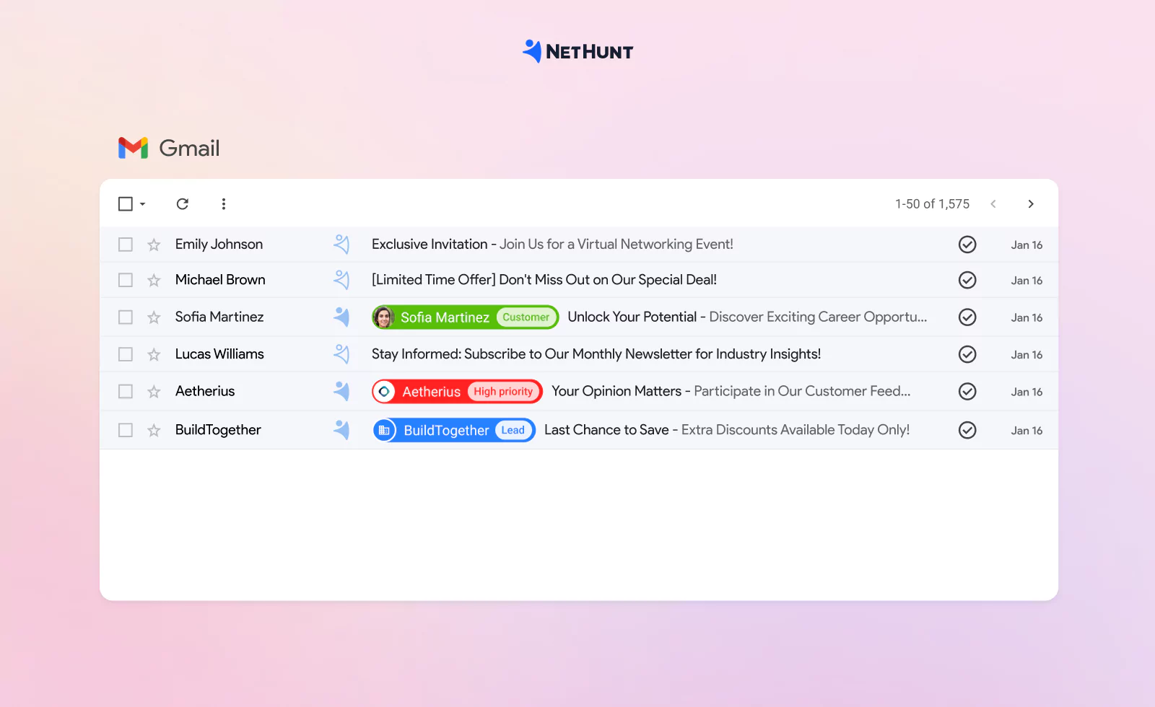Go to the next page of emails

(1031, 203)
